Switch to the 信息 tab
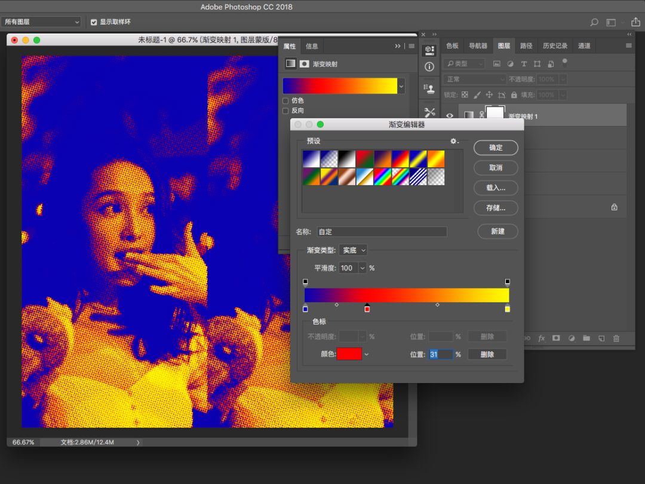The height and width of the screenshot is (484, 645). tap(312, 46)
